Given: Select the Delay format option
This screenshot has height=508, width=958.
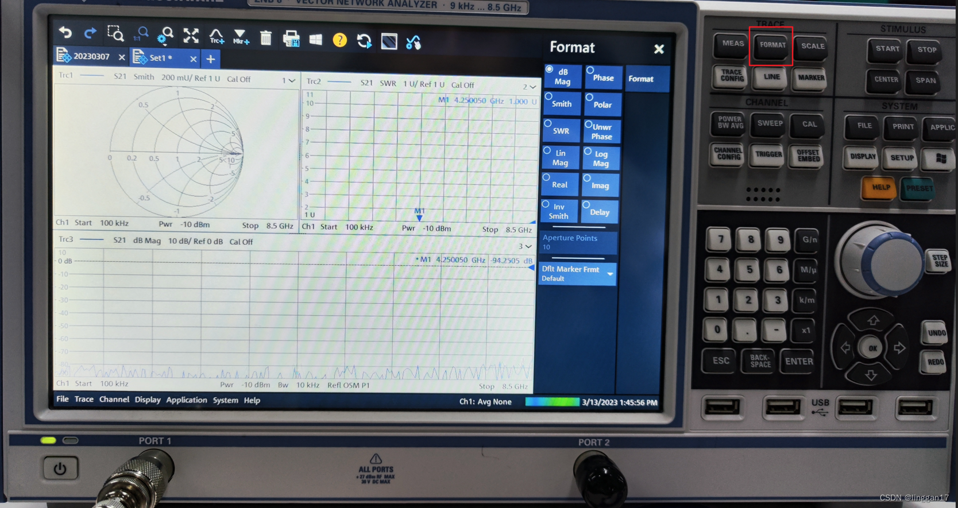Looking at the screenshot, I should pos(599,212).
